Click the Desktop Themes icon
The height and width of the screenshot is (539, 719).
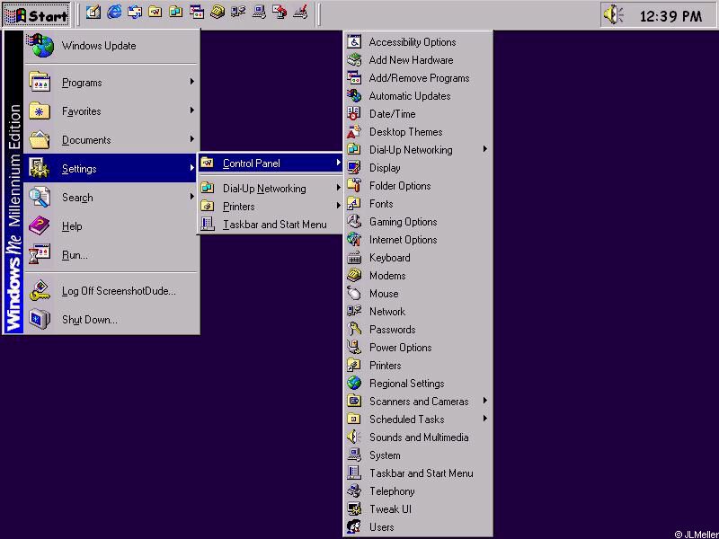click(354, 131)
